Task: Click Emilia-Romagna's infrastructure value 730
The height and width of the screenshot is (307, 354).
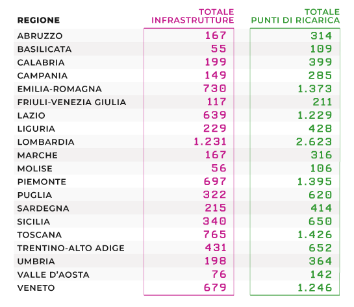Action: 214,88
